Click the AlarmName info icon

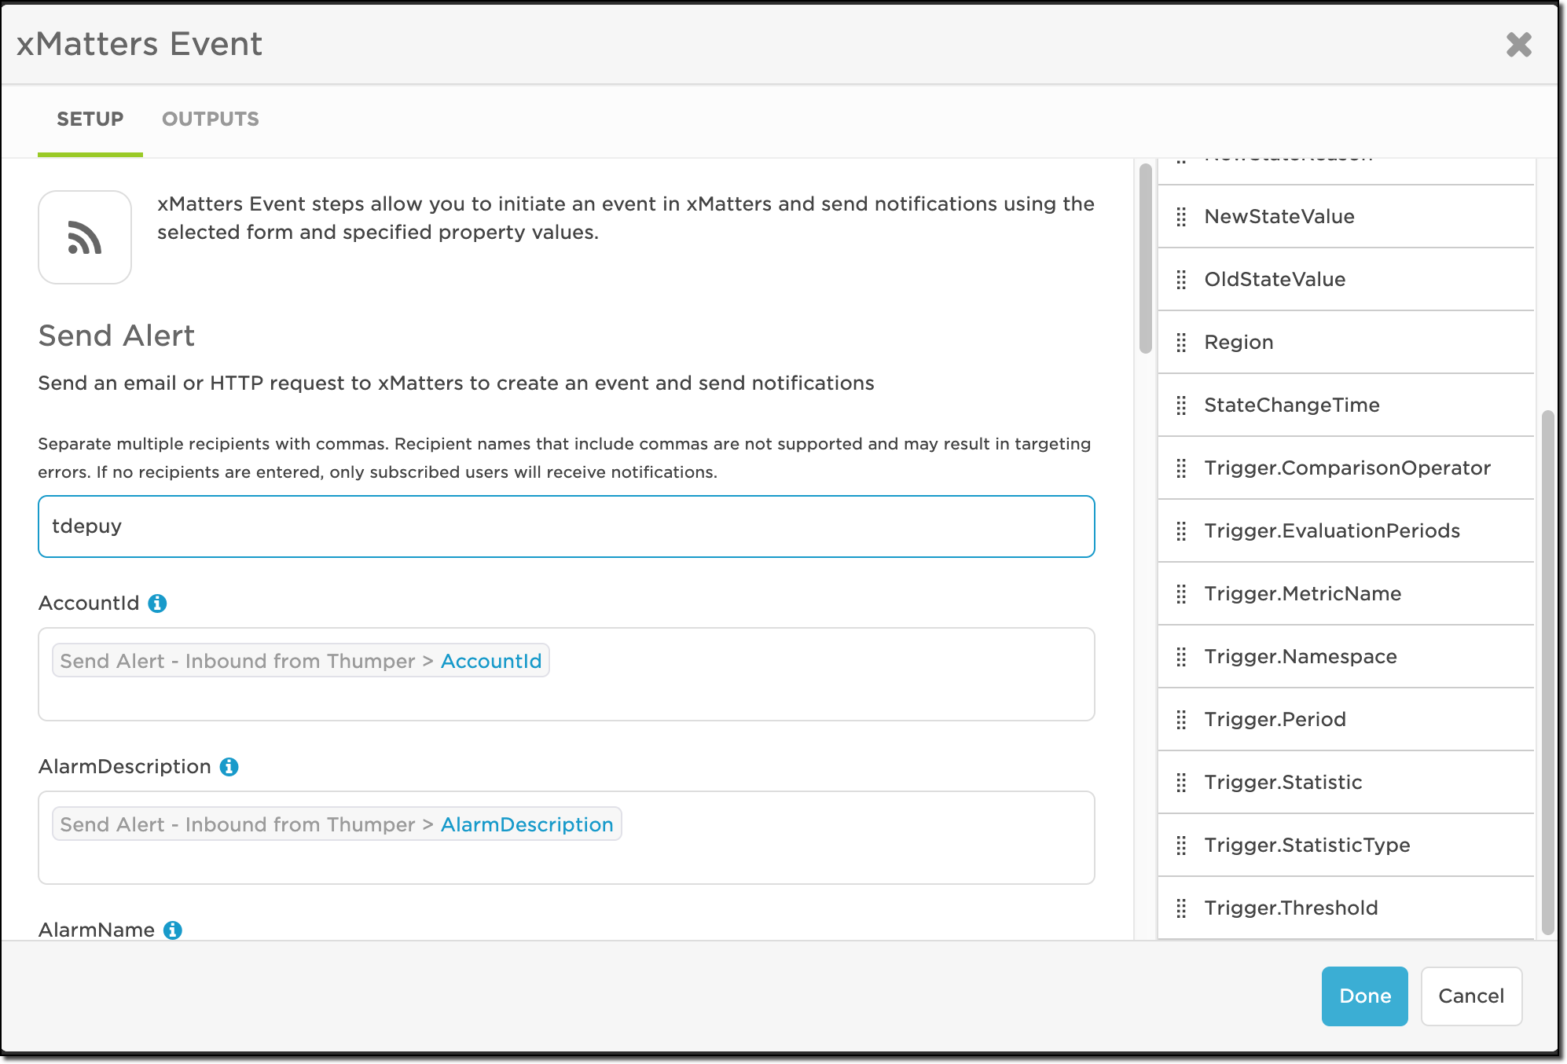click(172, 930)
